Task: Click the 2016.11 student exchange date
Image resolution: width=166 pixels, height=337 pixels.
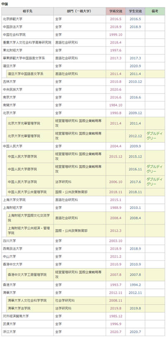Action: tap(135, 169)
